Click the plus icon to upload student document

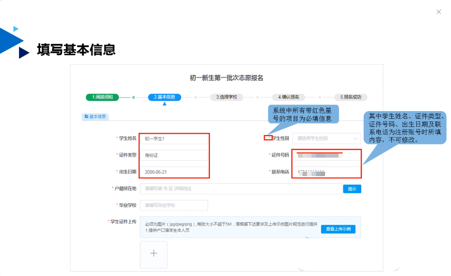(x=153, y=253)
